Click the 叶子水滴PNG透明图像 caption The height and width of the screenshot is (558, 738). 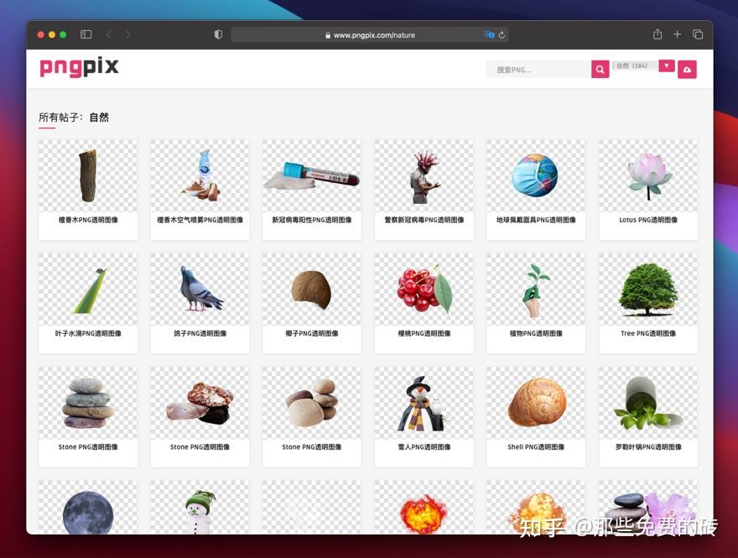tap(88, 333)
